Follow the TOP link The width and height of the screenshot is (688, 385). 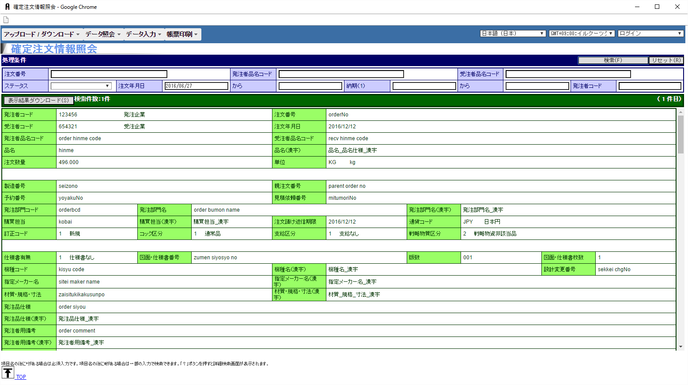click(x=21, y=377)
